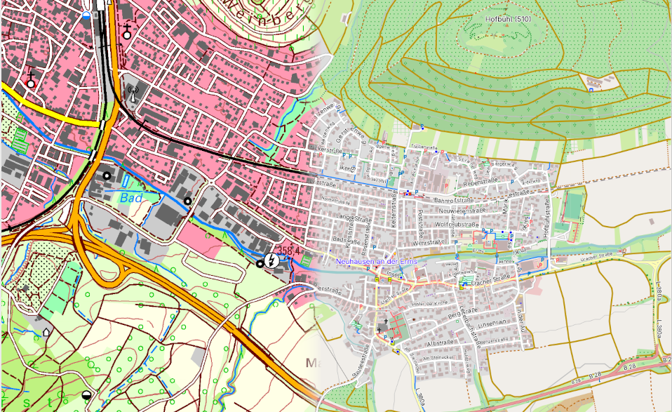Image resolution: width=672 pixels, height=412 pixels.
Task: Click the 358.4 elevation marker
Action: click(288, 250)
